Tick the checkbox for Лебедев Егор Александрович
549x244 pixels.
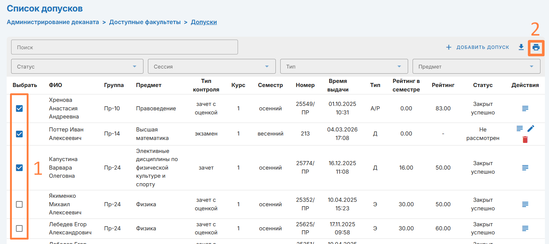click(x=19, y=228)
